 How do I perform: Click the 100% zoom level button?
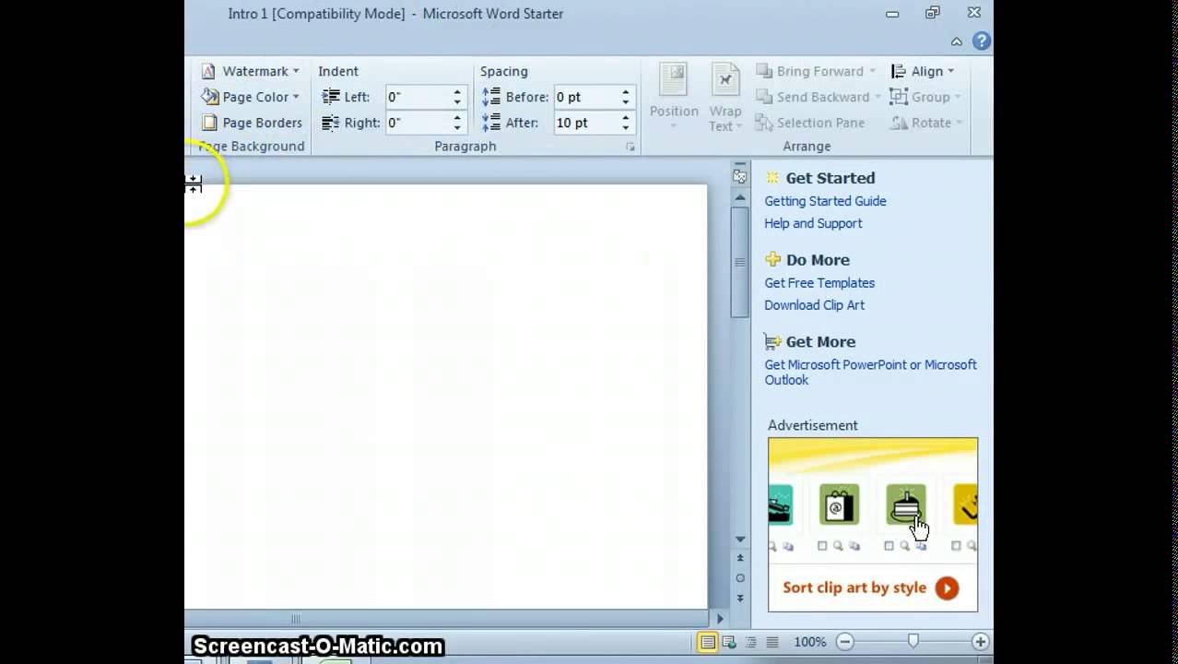[809, 642]
